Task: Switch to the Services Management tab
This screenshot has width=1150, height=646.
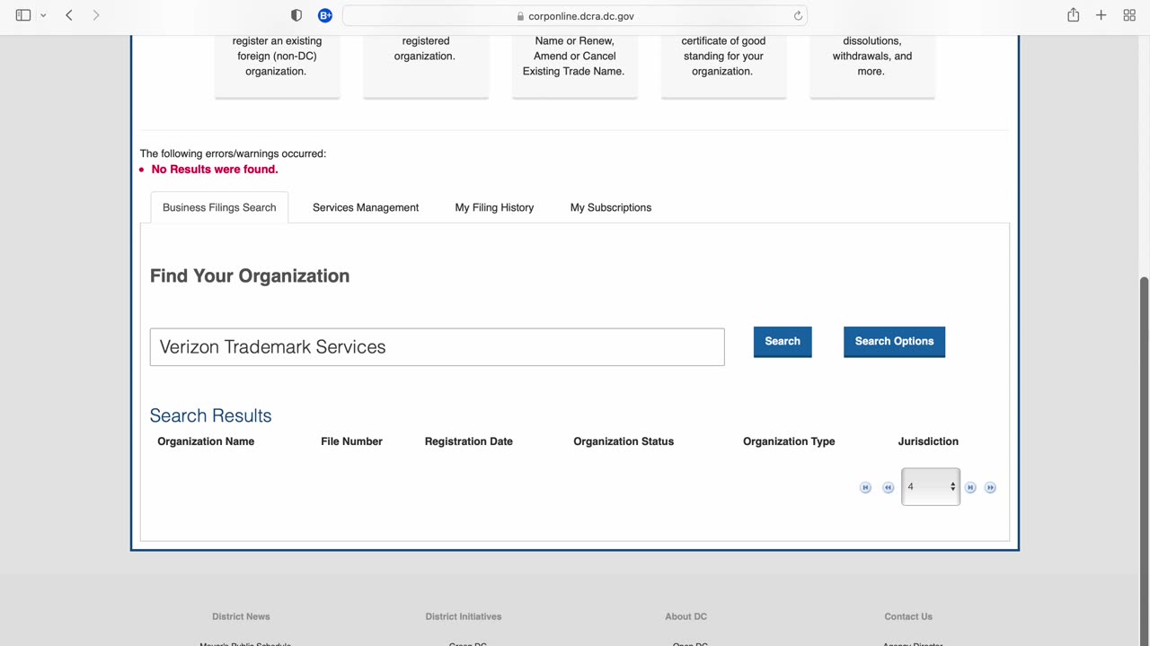Action: pos(366,207)
